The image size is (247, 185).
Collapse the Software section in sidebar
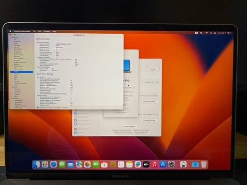[12, 98]
